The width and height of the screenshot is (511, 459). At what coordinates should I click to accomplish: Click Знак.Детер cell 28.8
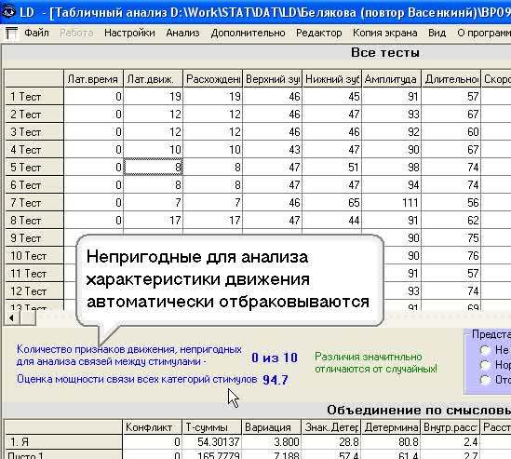pos(330,441)
